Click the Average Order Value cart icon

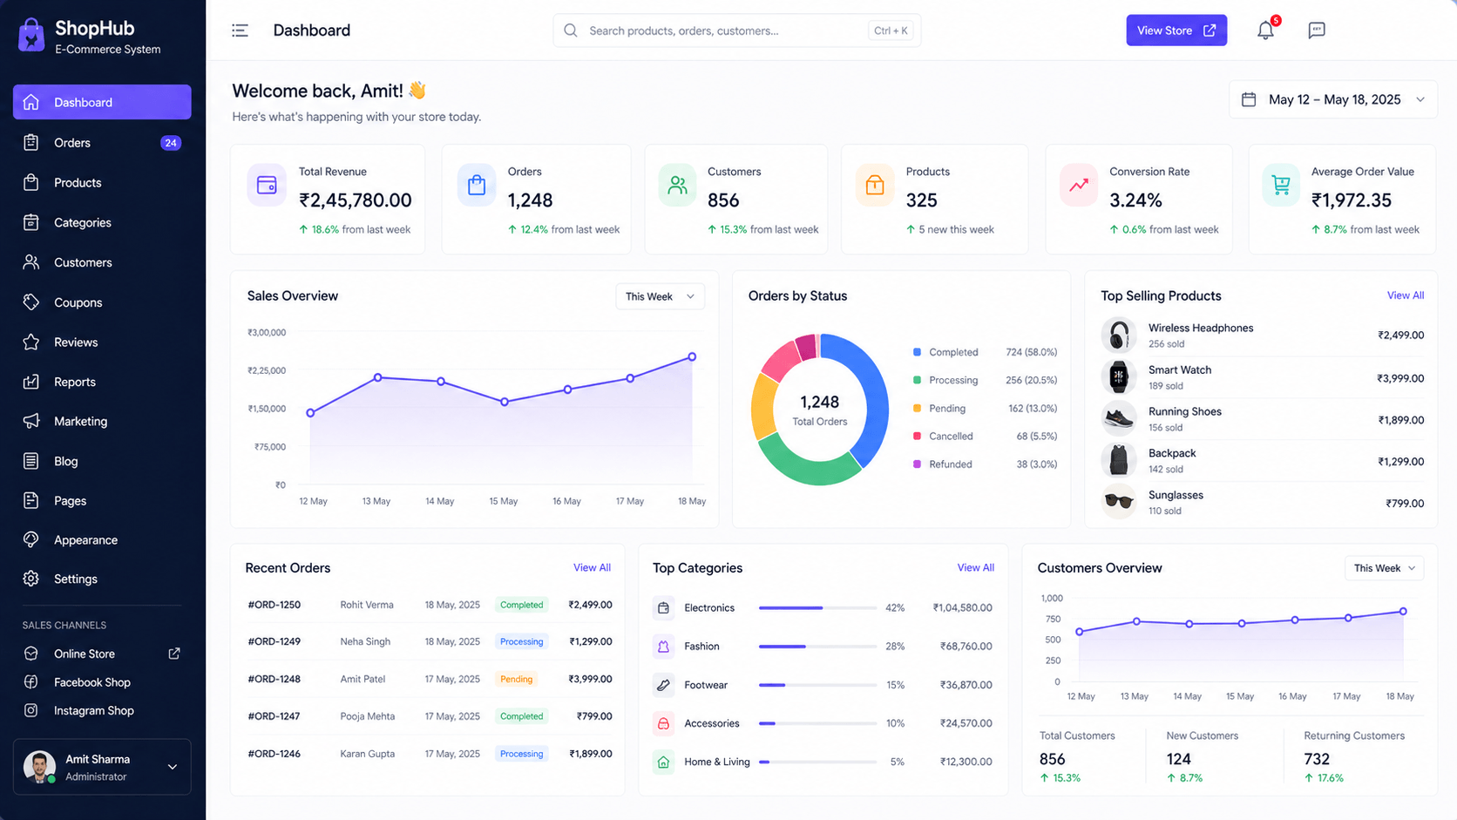[1280, 185]
